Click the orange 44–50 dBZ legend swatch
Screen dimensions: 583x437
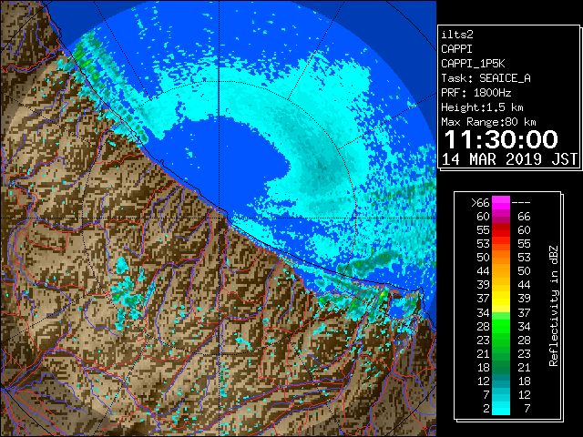tap(501, 271)
